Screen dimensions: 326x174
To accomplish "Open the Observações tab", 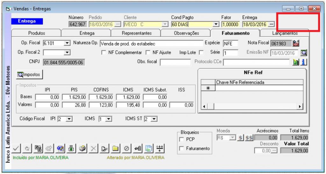I will (x=186, y=33).
